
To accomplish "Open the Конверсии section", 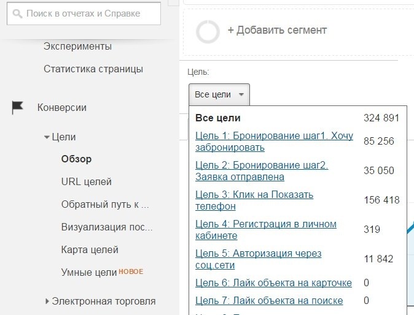I will pyautogui.click(x=62, y=107).
